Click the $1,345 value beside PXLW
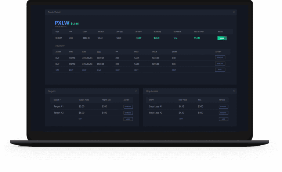 [75, 24]
